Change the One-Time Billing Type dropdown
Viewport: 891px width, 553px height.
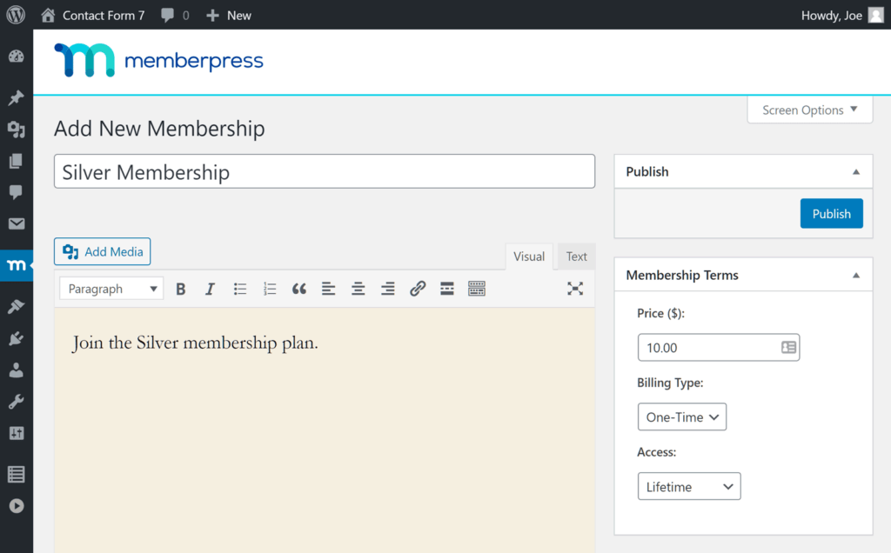click(x=681, y=416)
